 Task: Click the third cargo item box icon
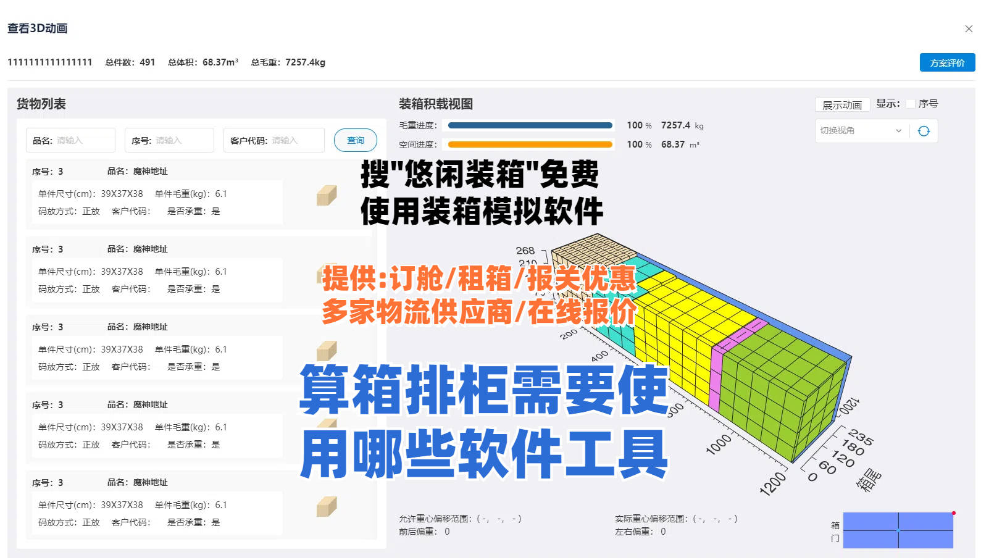(x=327, y=351)
